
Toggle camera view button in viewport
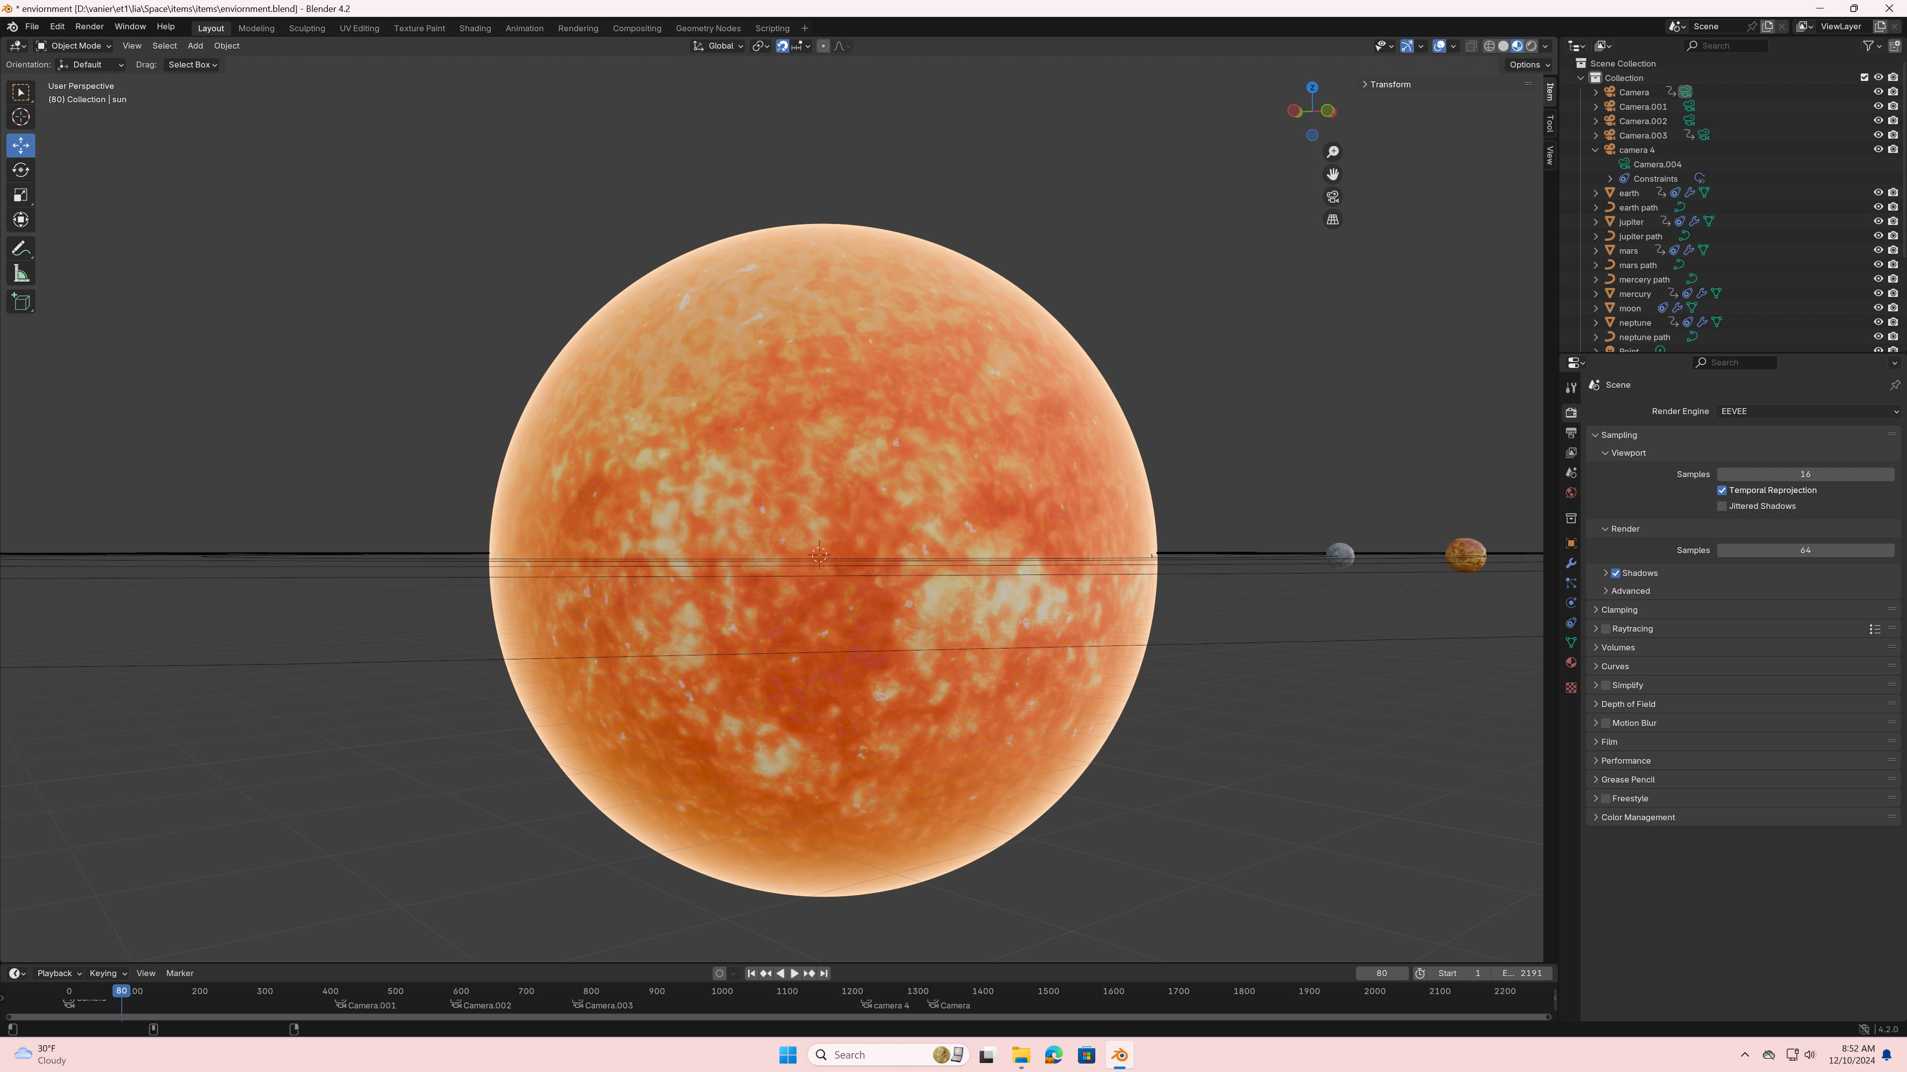point(1333,197)
